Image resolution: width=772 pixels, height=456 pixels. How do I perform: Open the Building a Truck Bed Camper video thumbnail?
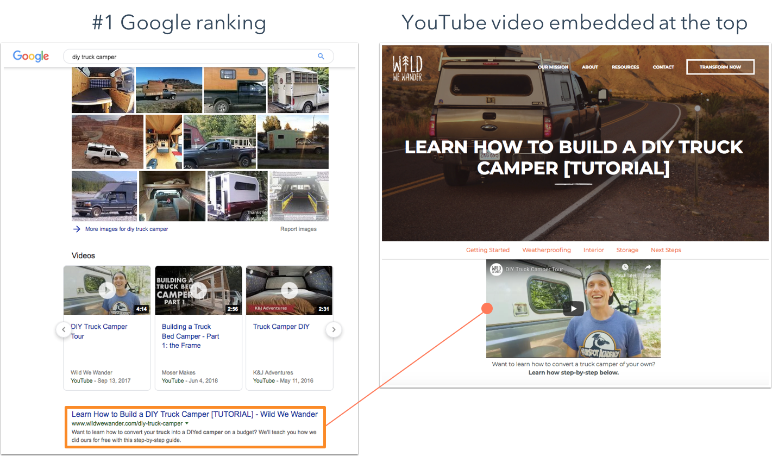198,290
